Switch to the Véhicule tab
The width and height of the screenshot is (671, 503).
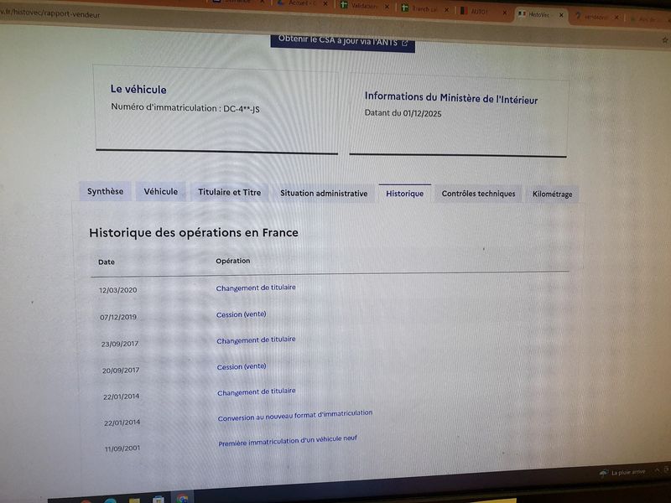(160, 192)
